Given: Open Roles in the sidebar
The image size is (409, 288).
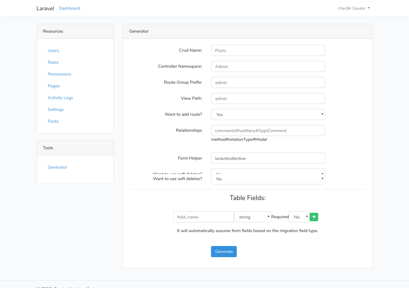Looking at the screenshot, I should tap(53, 62).
